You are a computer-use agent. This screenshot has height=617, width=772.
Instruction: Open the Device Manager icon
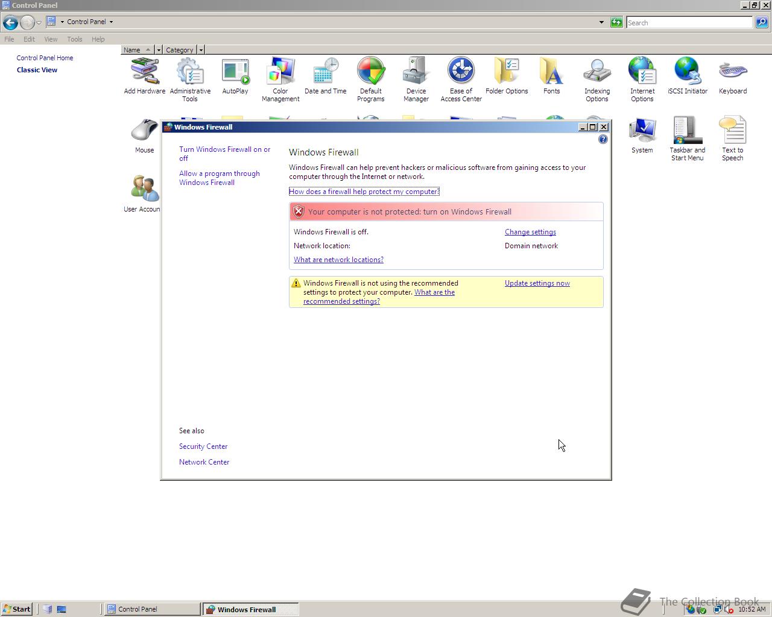[x=416, y=80]
